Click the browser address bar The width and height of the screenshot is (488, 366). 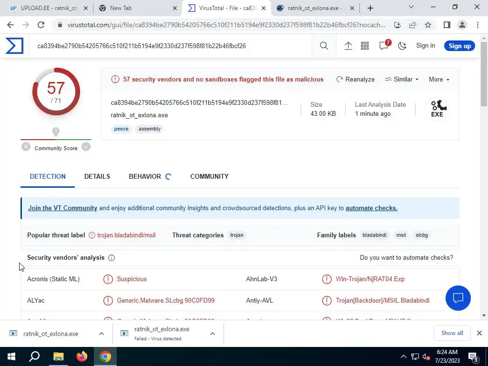tap(226, 25)
